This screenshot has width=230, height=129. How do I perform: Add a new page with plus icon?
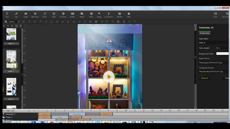[x=12, y=26]
